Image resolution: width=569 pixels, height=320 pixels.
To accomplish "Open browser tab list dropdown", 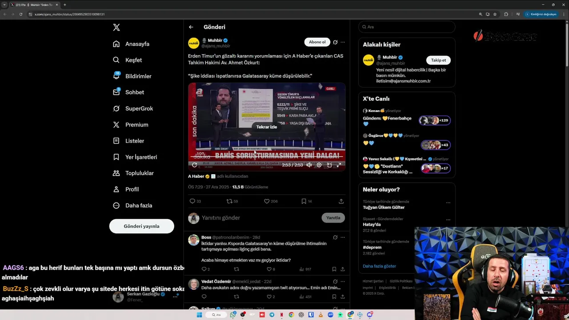I will [x=4, y=5].
